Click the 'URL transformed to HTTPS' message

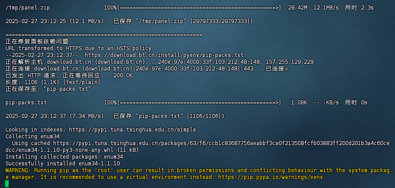[x=78, y=48]
